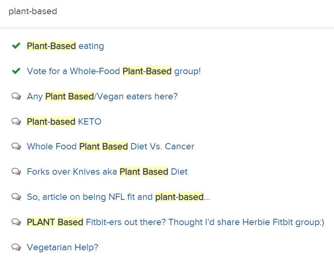Screen dimensions: 334x257
Task: Click chat icon beside Whole Food Plant Based Diet
Action: click(x=16, y=146)
